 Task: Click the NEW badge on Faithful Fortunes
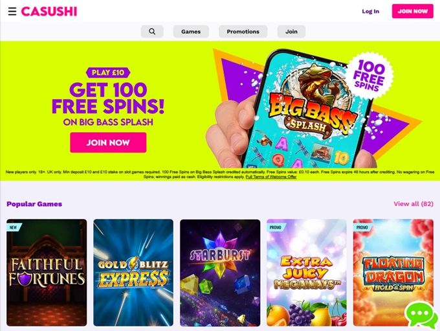tap(14, 227)
